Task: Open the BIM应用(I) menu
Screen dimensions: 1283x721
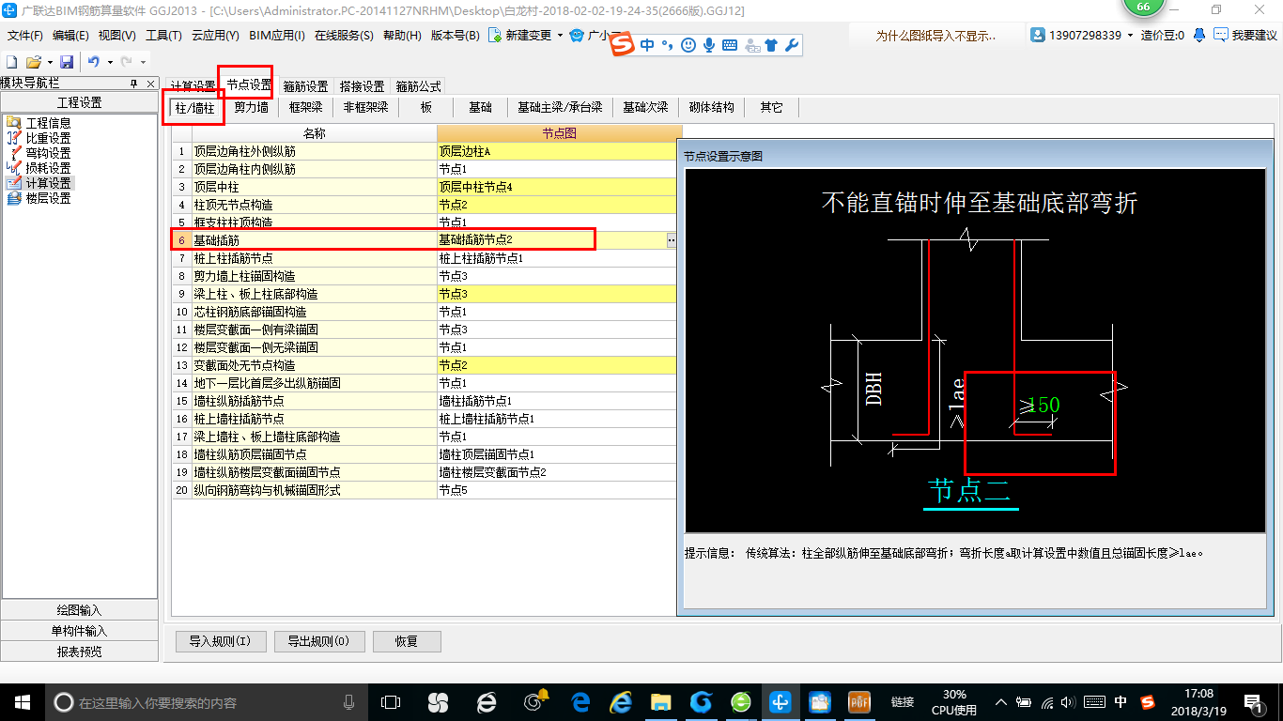Action: pyautogui.click(x=277, y=36)
